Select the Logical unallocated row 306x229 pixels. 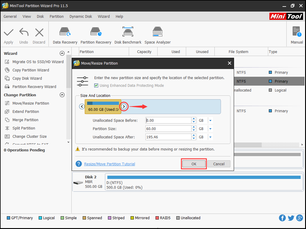click(269, 90)
